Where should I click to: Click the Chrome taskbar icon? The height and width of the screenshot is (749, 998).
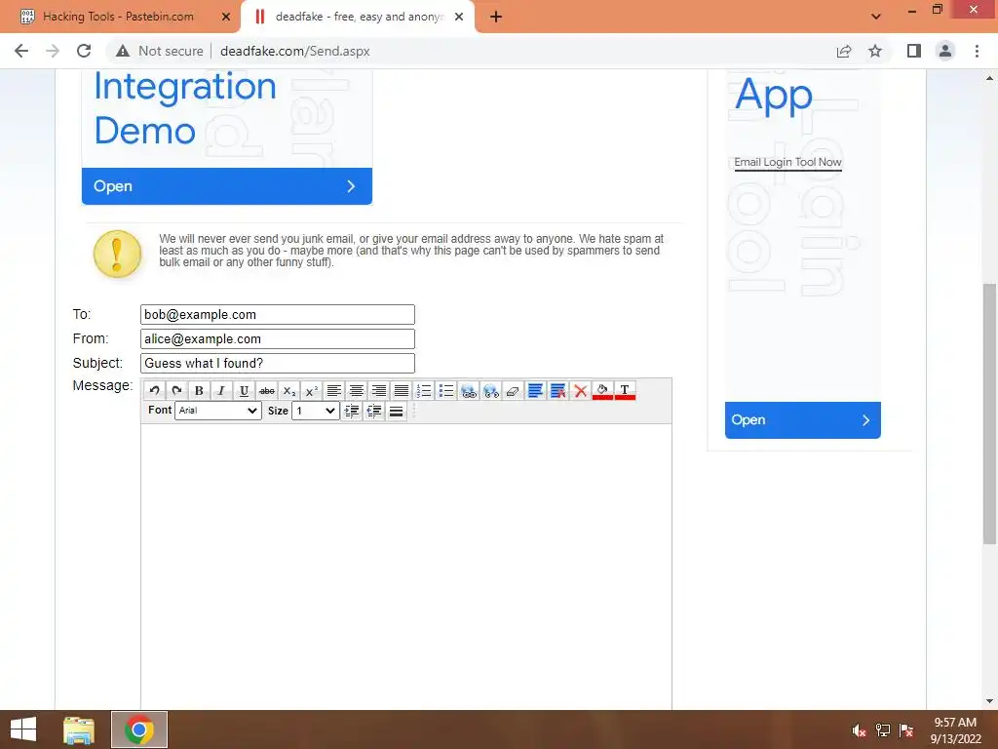[139, 729]
